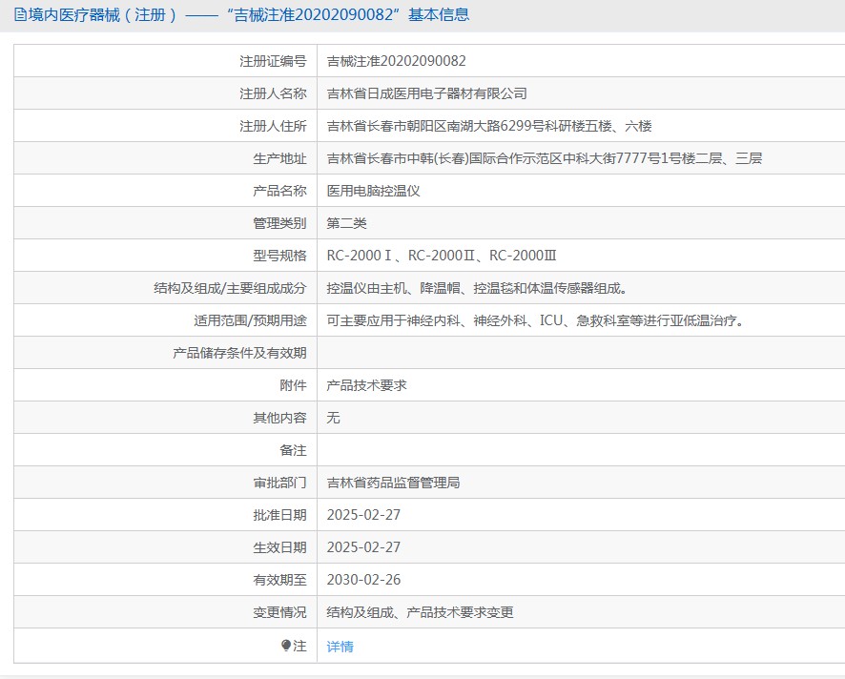Click the 变更情况 row label
Screen dimensions: 845x679
click(x=279, y=612)
